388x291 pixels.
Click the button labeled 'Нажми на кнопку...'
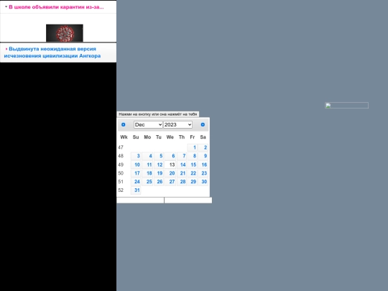tap(158, 114)
